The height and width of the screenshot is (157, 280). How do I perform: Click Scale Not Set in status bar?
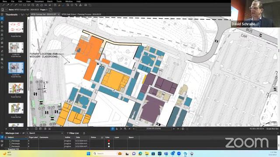(272, 129)
